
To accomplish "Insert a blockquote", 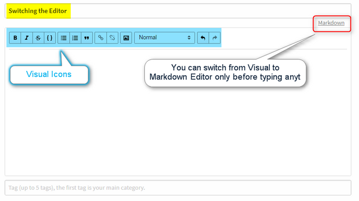I will click(87, 38).
